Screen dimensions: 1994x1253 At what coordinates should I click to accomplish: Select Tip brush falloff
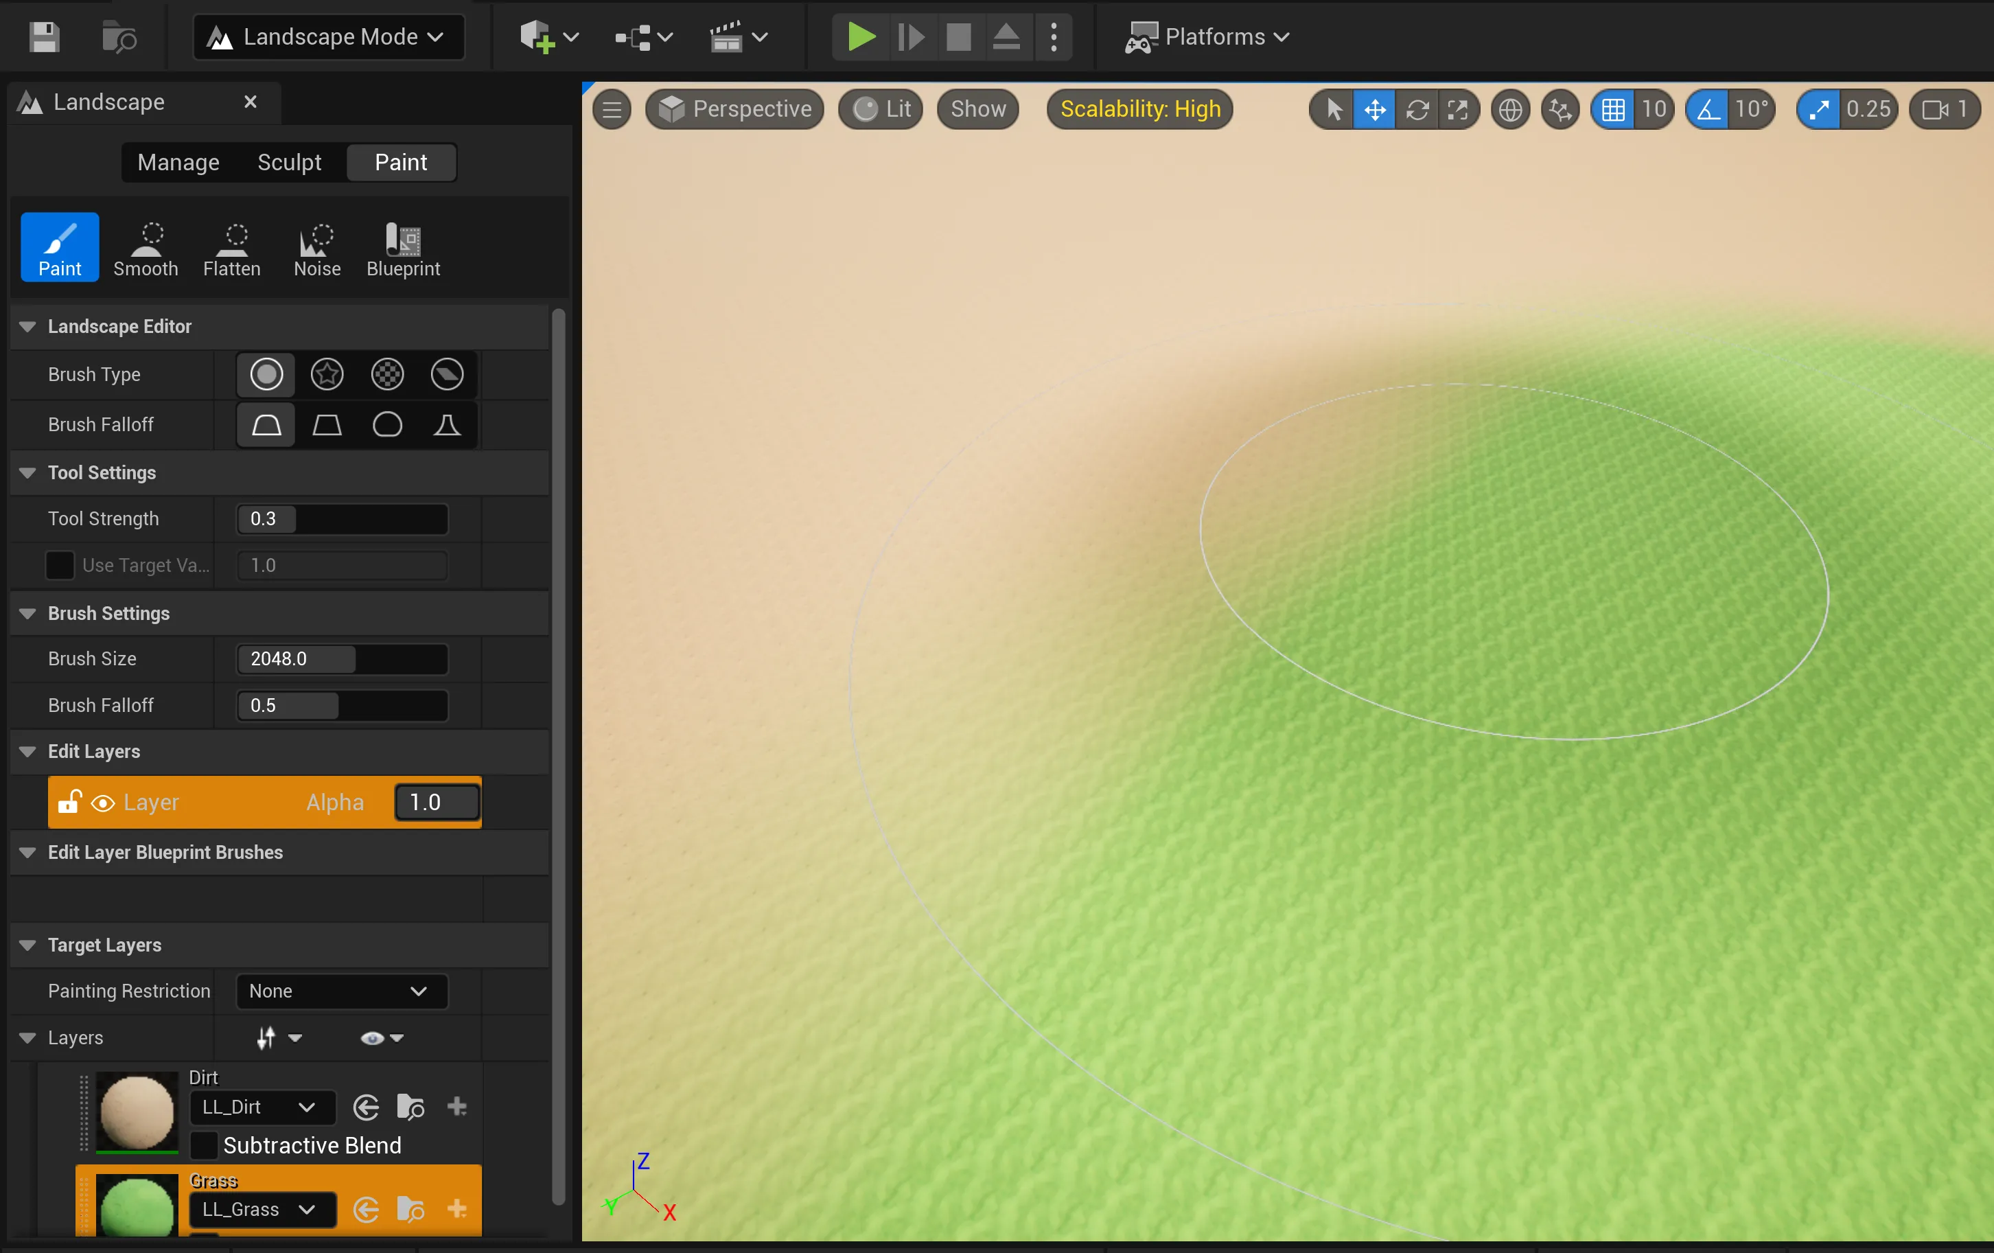point(447,425)
